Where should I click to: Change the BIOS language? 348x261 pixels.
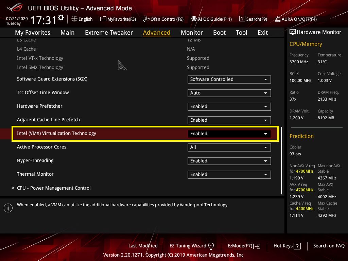click(x=82, y=19)
